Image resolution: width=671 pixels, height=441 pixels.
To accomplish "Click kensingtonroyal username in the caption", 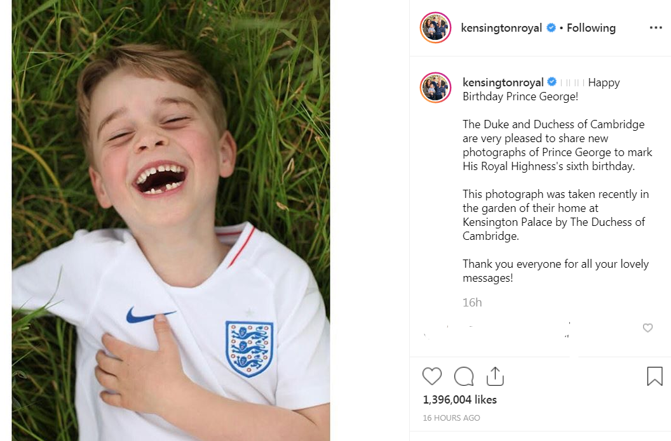I will pos(503,82).
